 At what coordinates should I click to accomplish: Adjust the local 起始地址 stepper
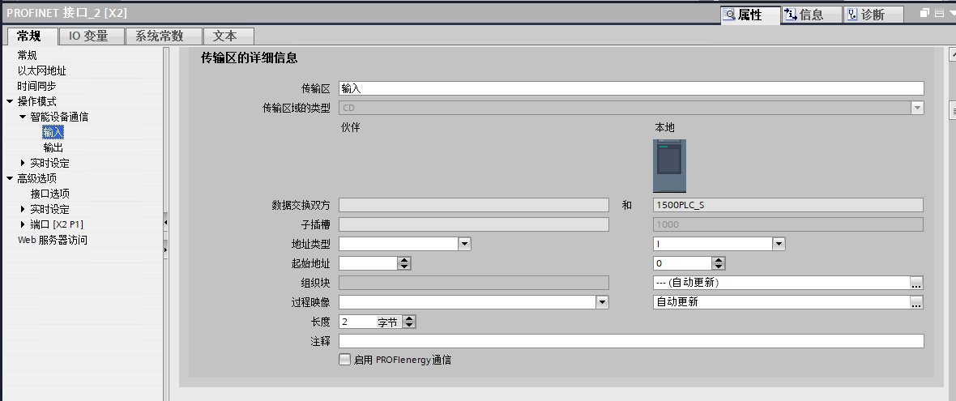718,263
